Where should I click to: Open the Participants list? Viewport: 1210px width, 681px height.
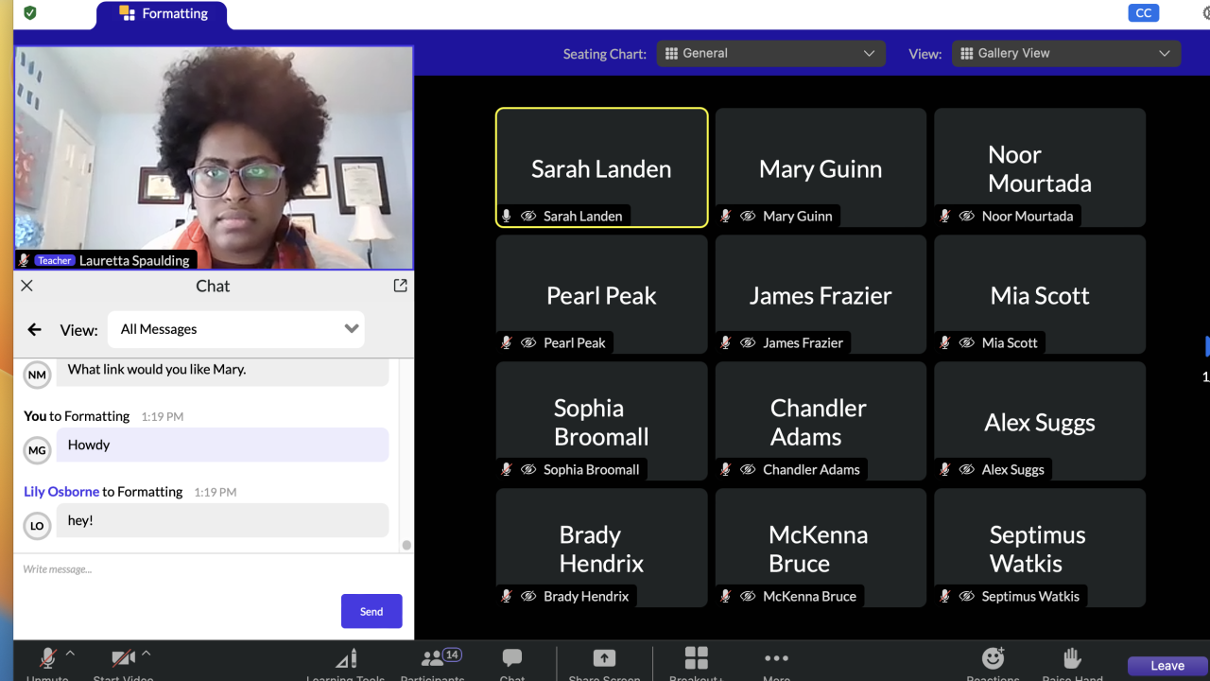click(x=433, y=660)
